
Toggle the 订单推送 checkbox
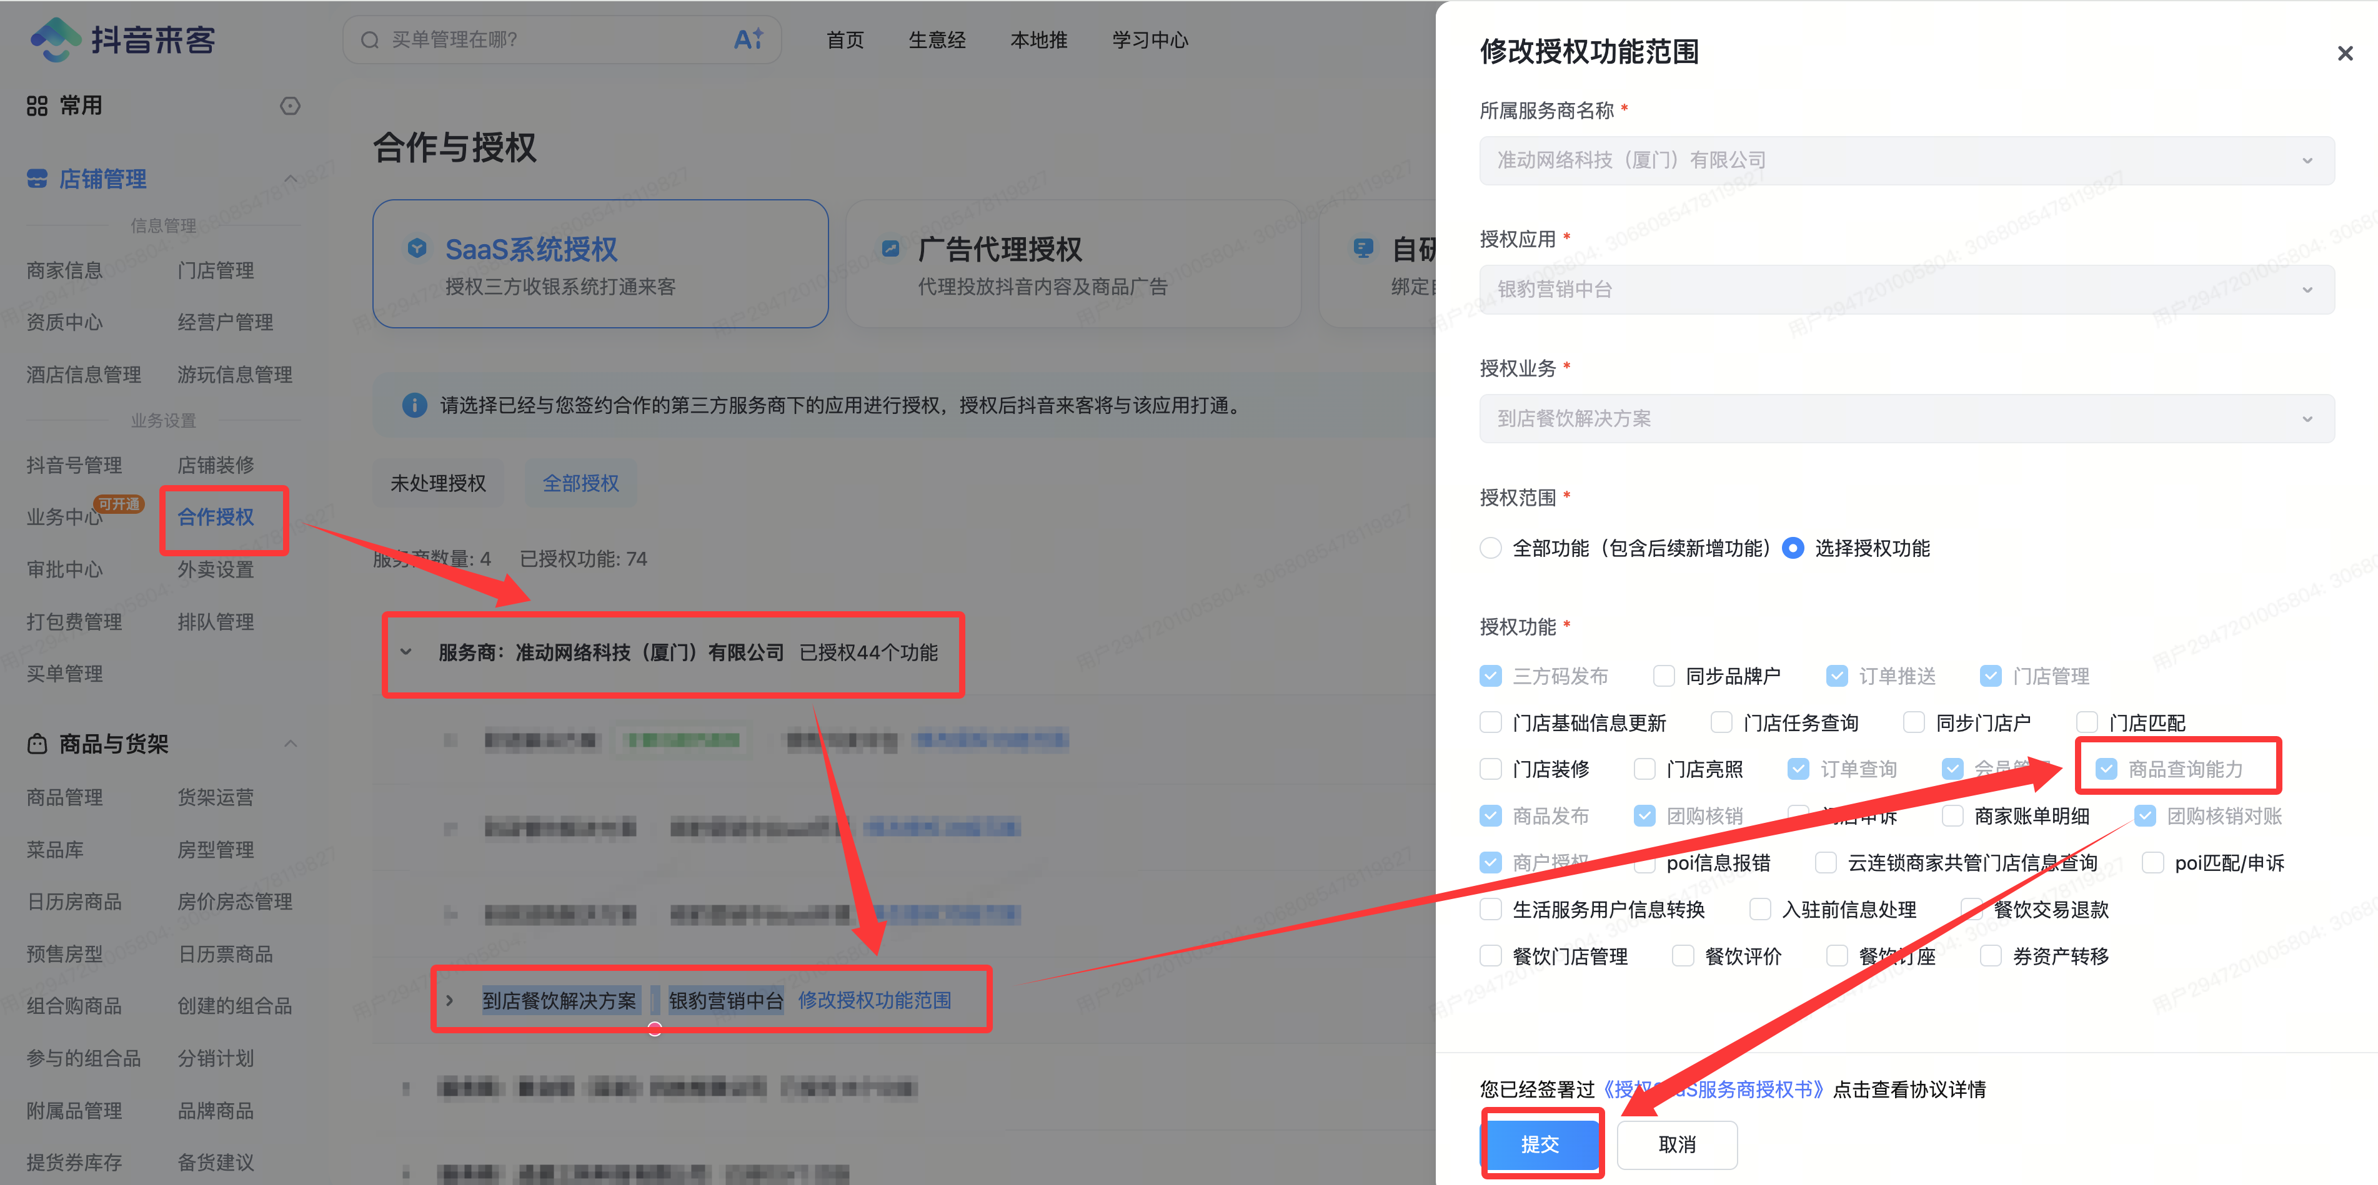[x=1836, y=676]
